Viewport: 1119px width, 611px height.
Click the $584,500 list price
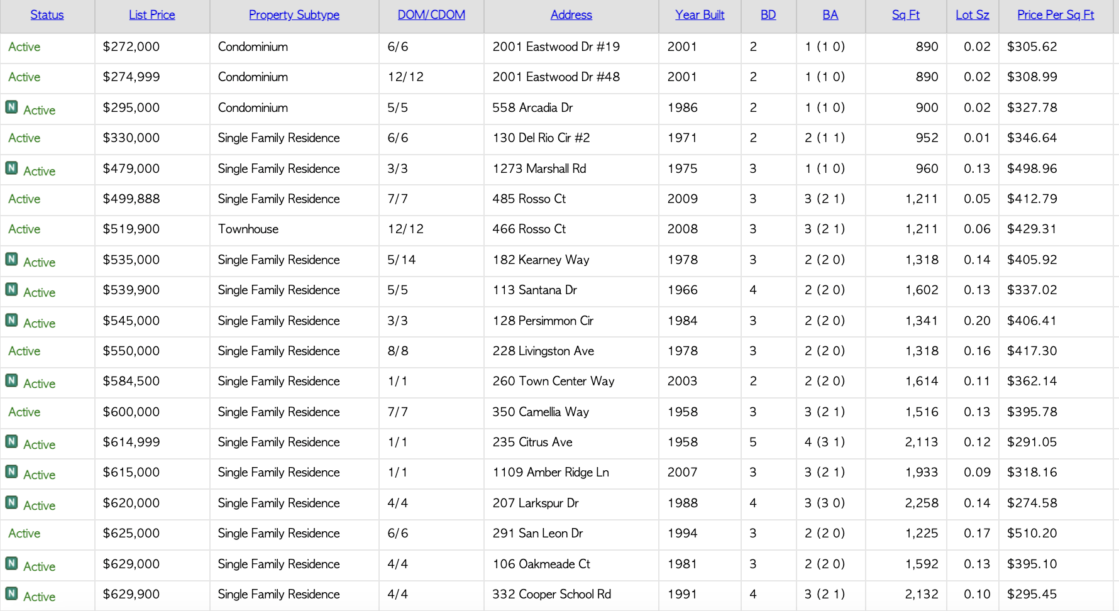[x=131, y=382]
